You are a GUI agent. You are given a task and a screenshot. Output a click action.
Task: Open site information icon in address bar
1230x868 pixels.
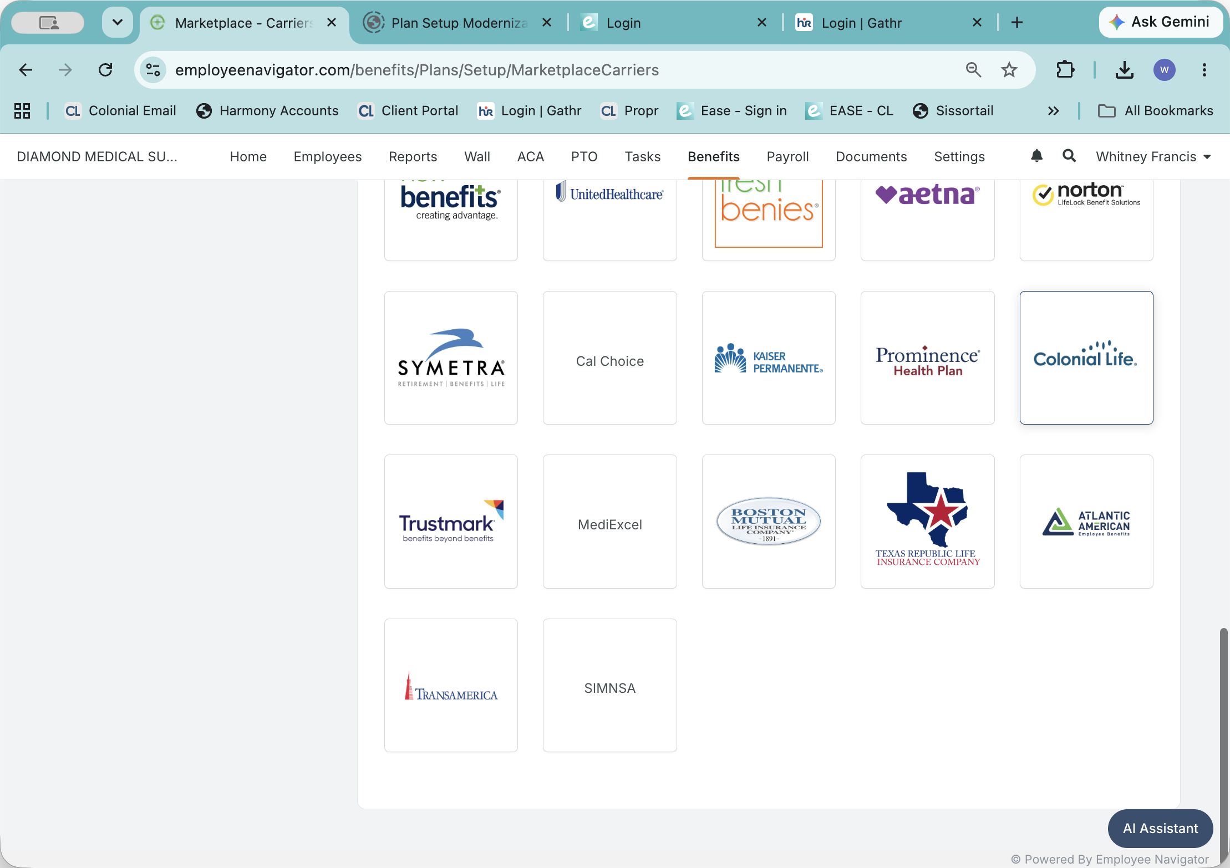153,70
